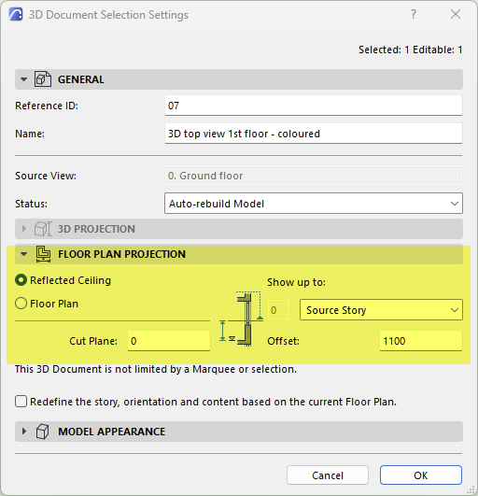The width and height of the screenshot is (478, 496).
Task: Open the Status Auto-rebuild Model dropdown
Action: coord(314,204)
